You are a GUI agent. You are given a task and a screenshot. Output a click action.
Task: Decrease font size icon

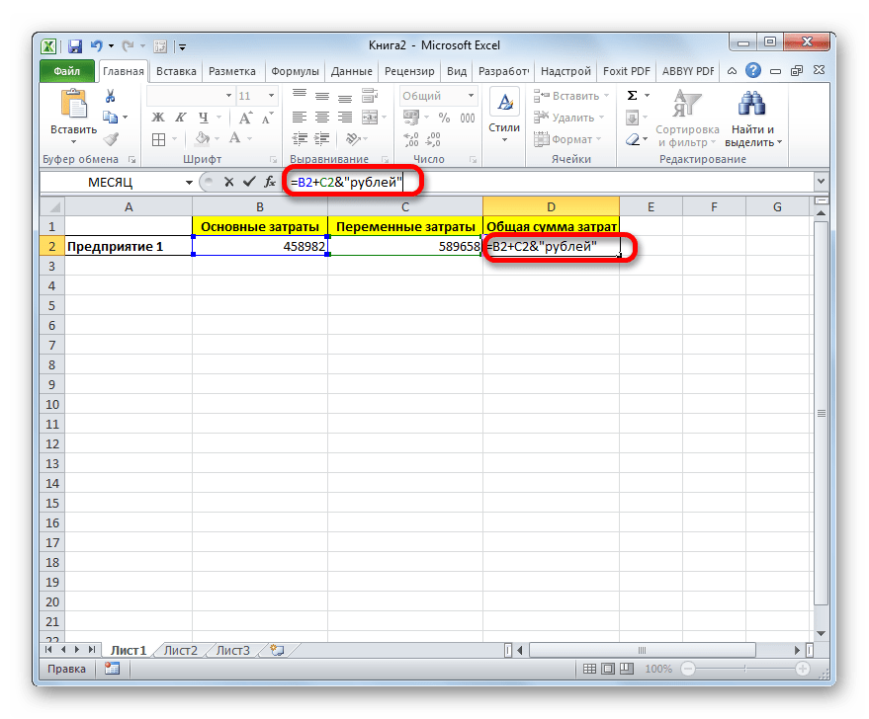pos(268,118)
